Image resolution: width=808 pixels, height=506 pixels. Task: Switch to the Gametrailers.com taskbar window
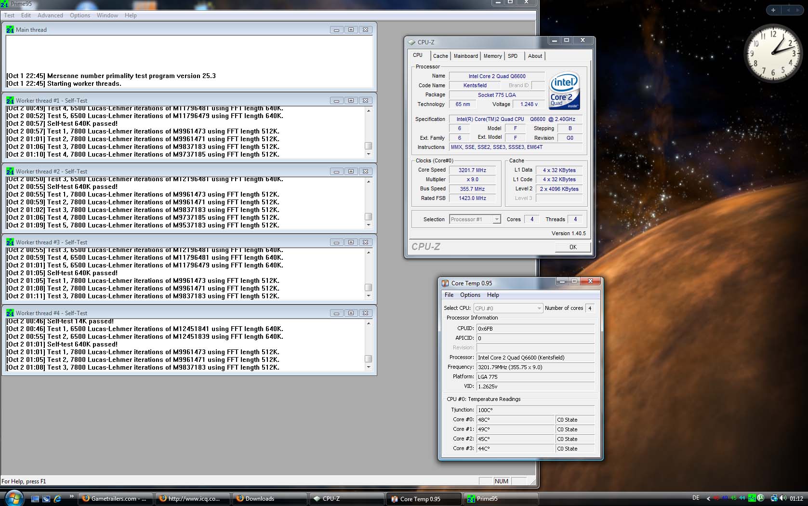(115, 499)
